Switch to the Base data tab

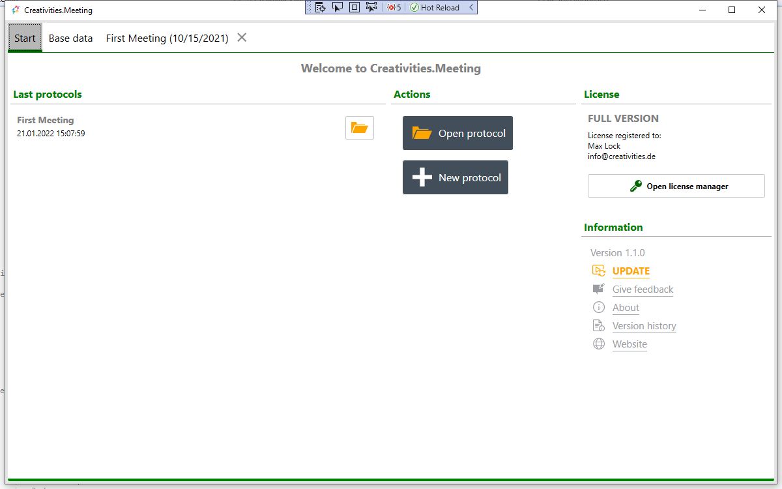click(x=71, y=38)
